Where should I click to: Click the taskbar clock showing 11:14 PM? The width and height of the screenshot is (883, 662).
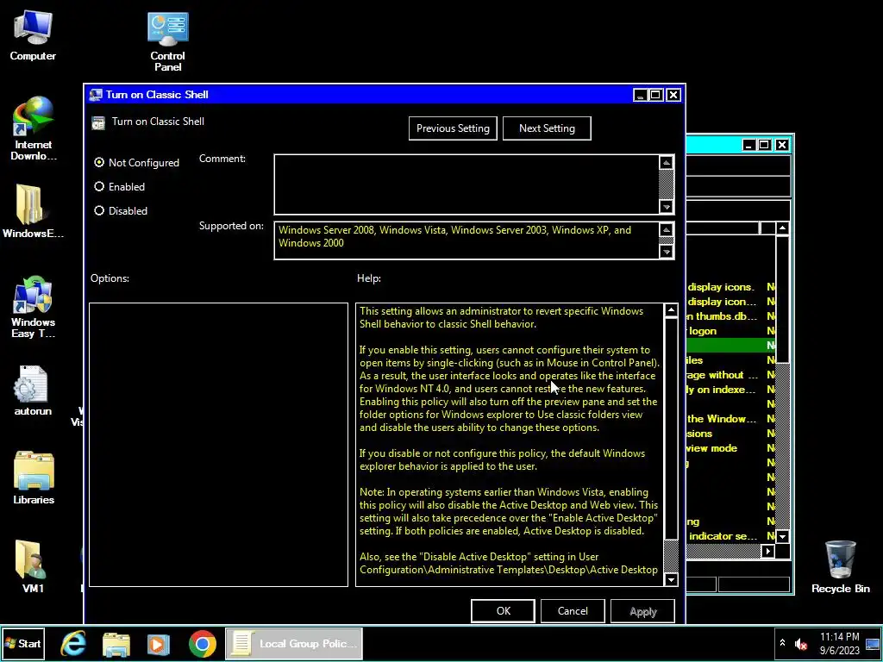[x=840, y=643]
